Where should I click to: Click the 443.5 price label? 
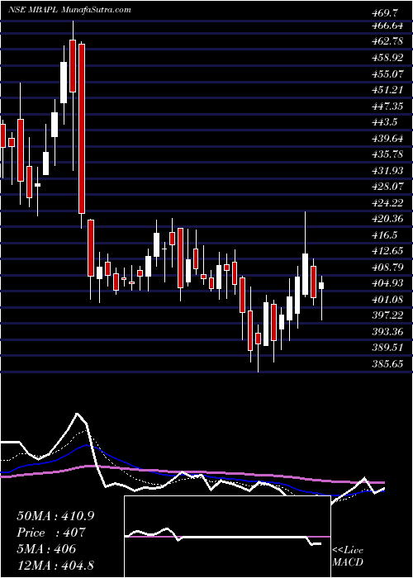point(385,122)
